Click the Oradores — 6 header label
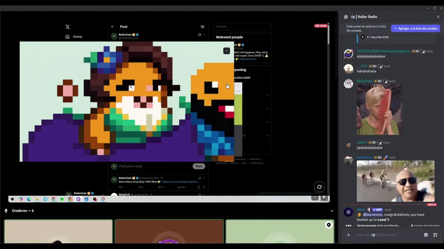The image size is (444, 249). coord(23,211)
